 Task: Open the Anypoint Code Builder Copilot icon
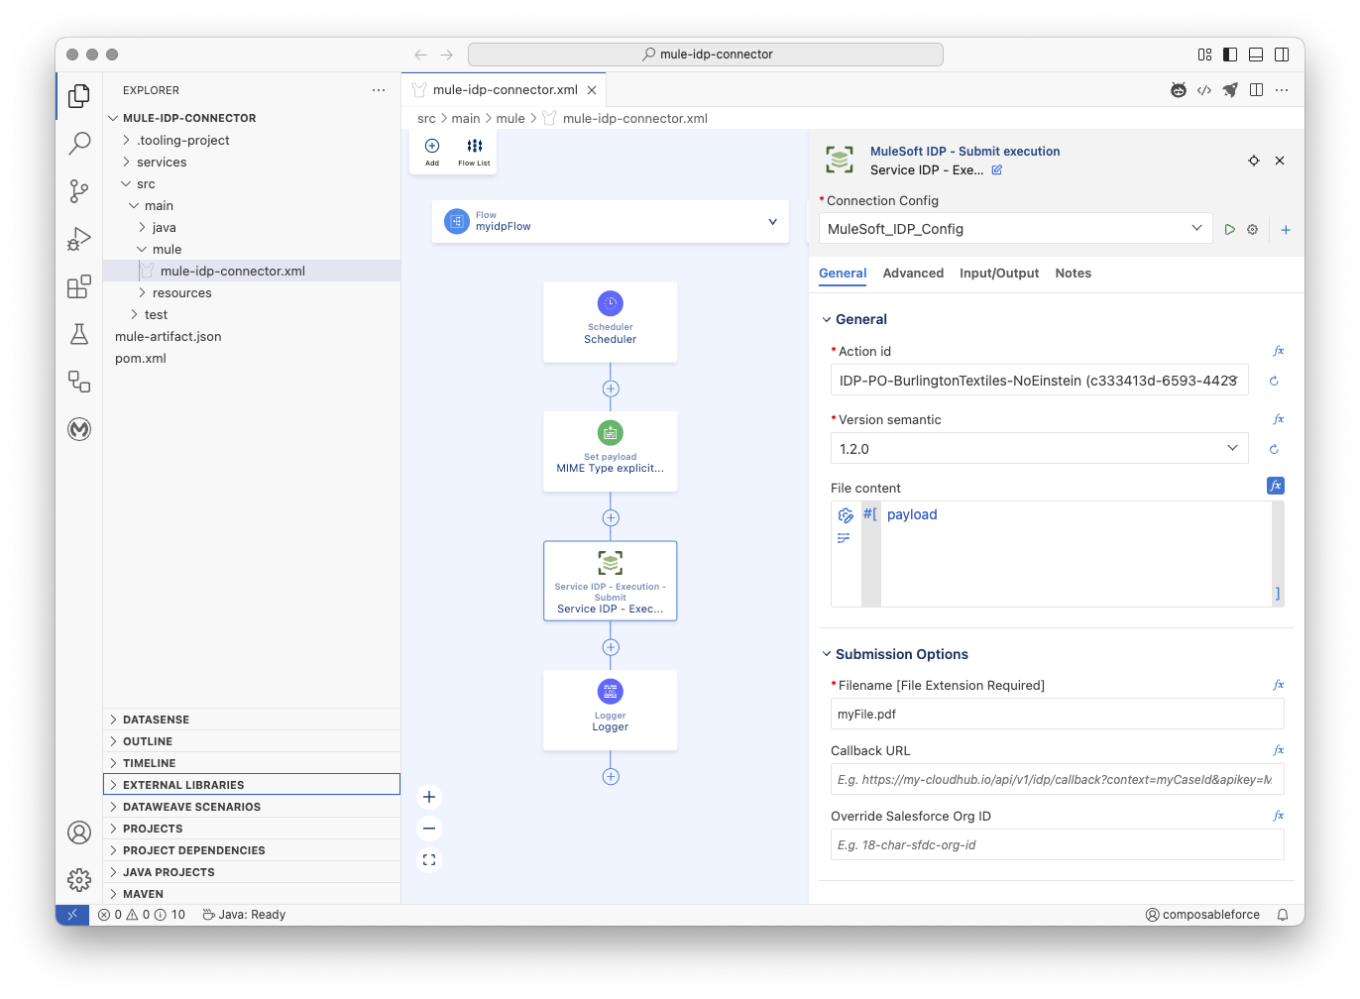click(x=1178, y=89)
